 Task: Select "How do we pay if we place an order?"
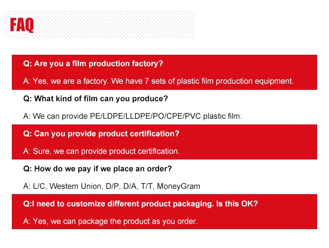tap(97, 169)
